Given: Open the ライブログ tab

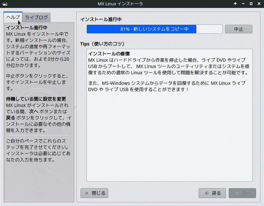Looking at the screenshot, I should coord(36,17).
